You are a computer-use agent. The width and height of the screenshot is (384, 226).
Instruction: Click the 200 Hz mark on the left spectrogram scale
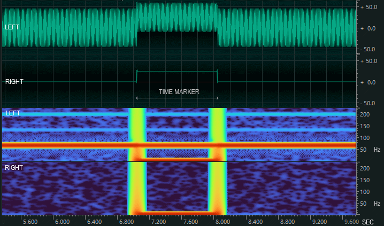click(x=365, y=114)
